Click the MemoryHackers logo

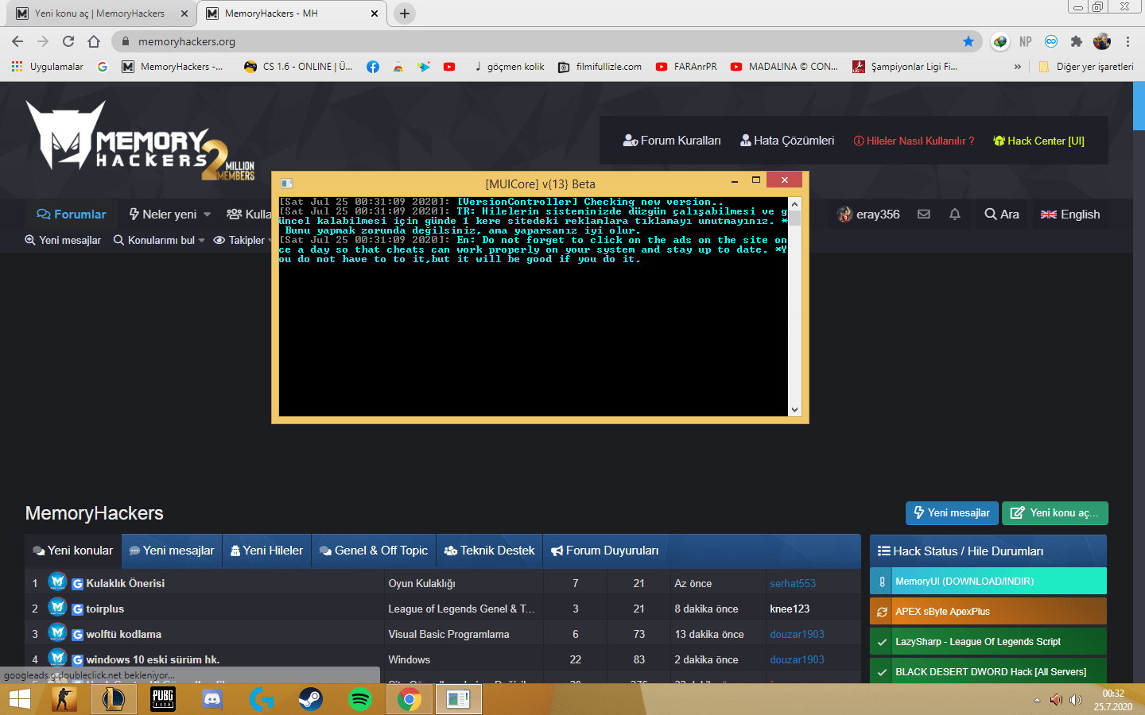pos(141,141)
